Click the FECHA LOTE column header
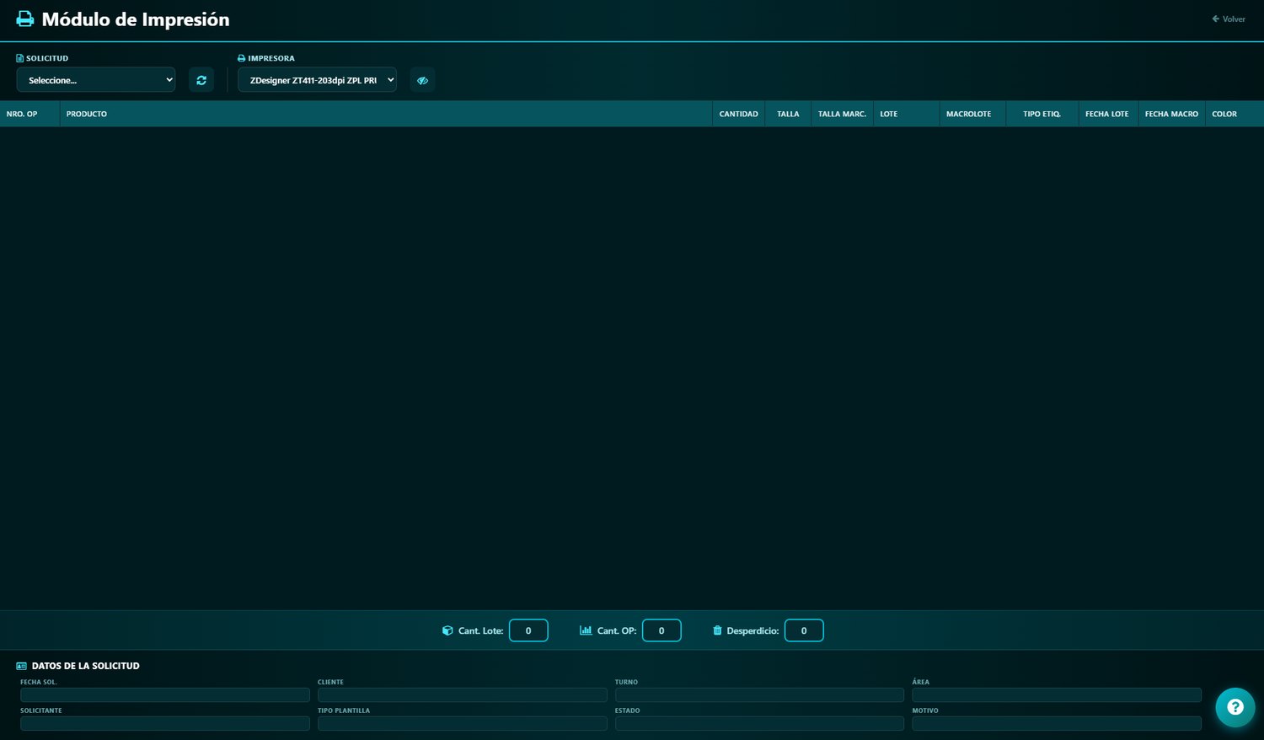This screenshot has width=1264, height=740. pos(1108,114)
